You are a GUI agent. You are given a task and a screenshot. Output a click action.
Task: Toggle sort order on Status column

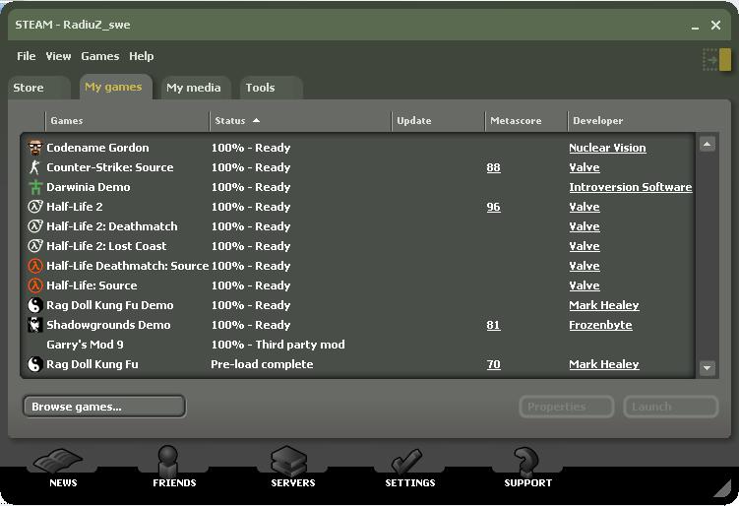300,121
